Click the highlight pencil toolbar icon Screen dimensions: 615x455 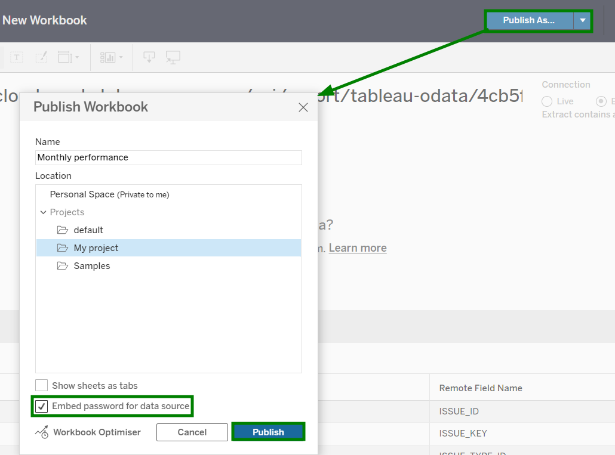pyautogui.click(x=41, y=57)
